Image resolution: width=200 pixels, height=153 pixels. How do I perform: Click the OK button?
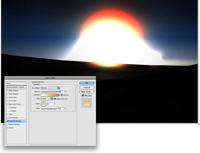[87, 83]
